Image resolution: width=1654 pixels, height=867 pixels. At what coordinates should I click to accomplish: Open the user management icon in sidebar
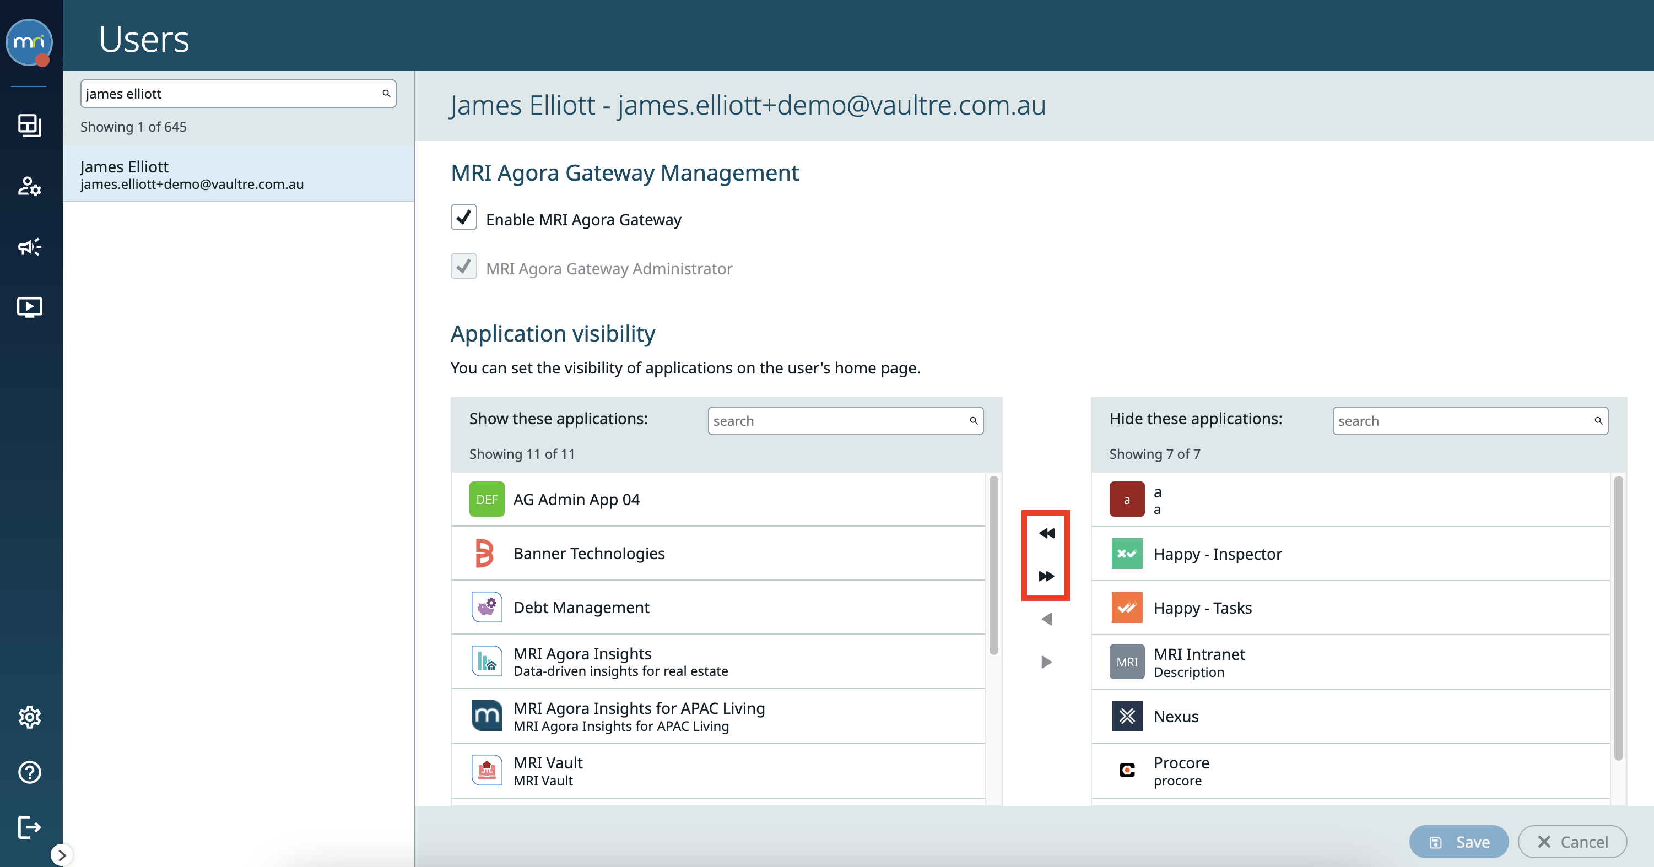(30, 187)
